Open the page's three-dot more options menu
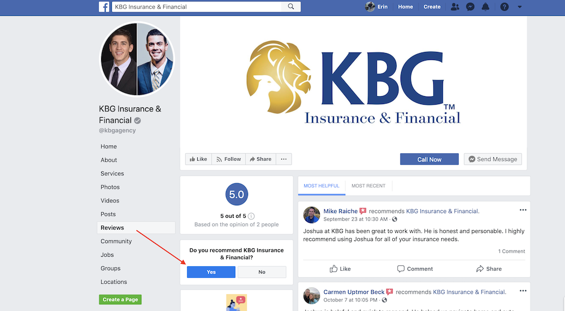This screenshot has width=565, height=311. [x=284, y=159]
